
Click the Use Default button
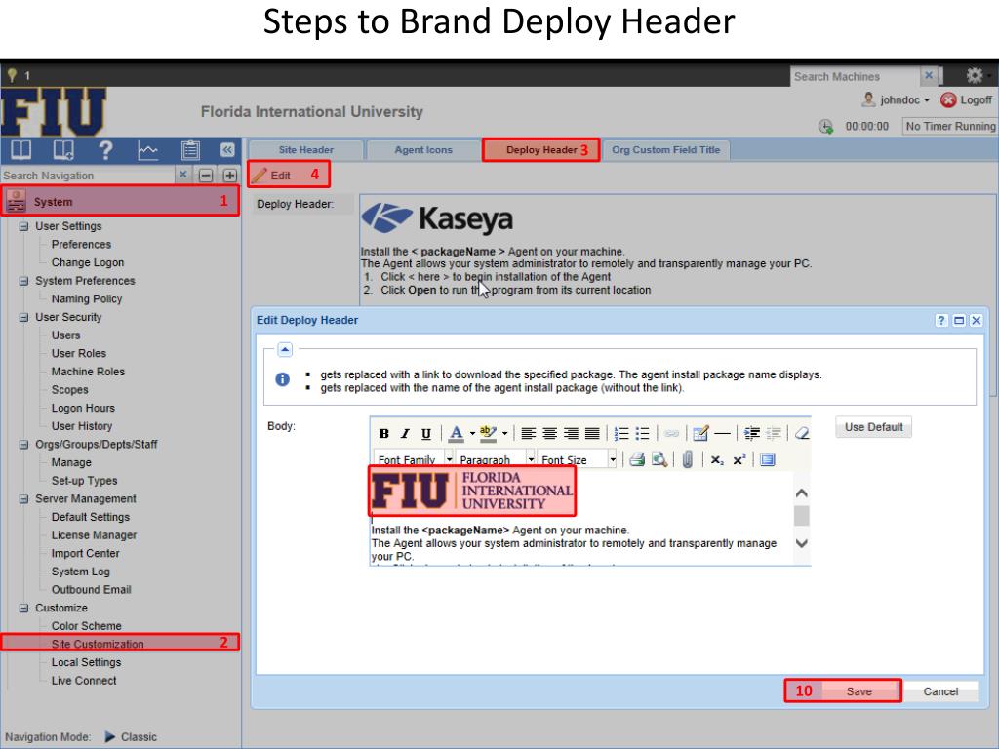coord(873,427)
